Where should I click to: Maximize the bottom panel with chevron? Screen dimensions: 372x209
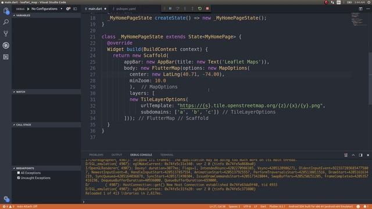click(353, 155)
